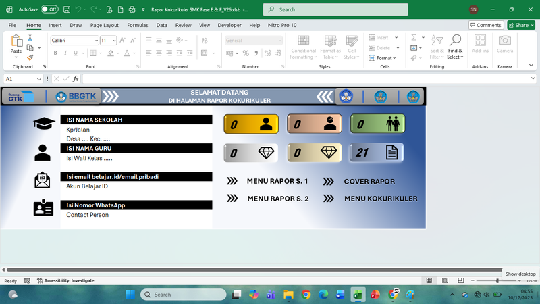
Task: Click the Search box in the title bar
Action: tap(335, 9)
